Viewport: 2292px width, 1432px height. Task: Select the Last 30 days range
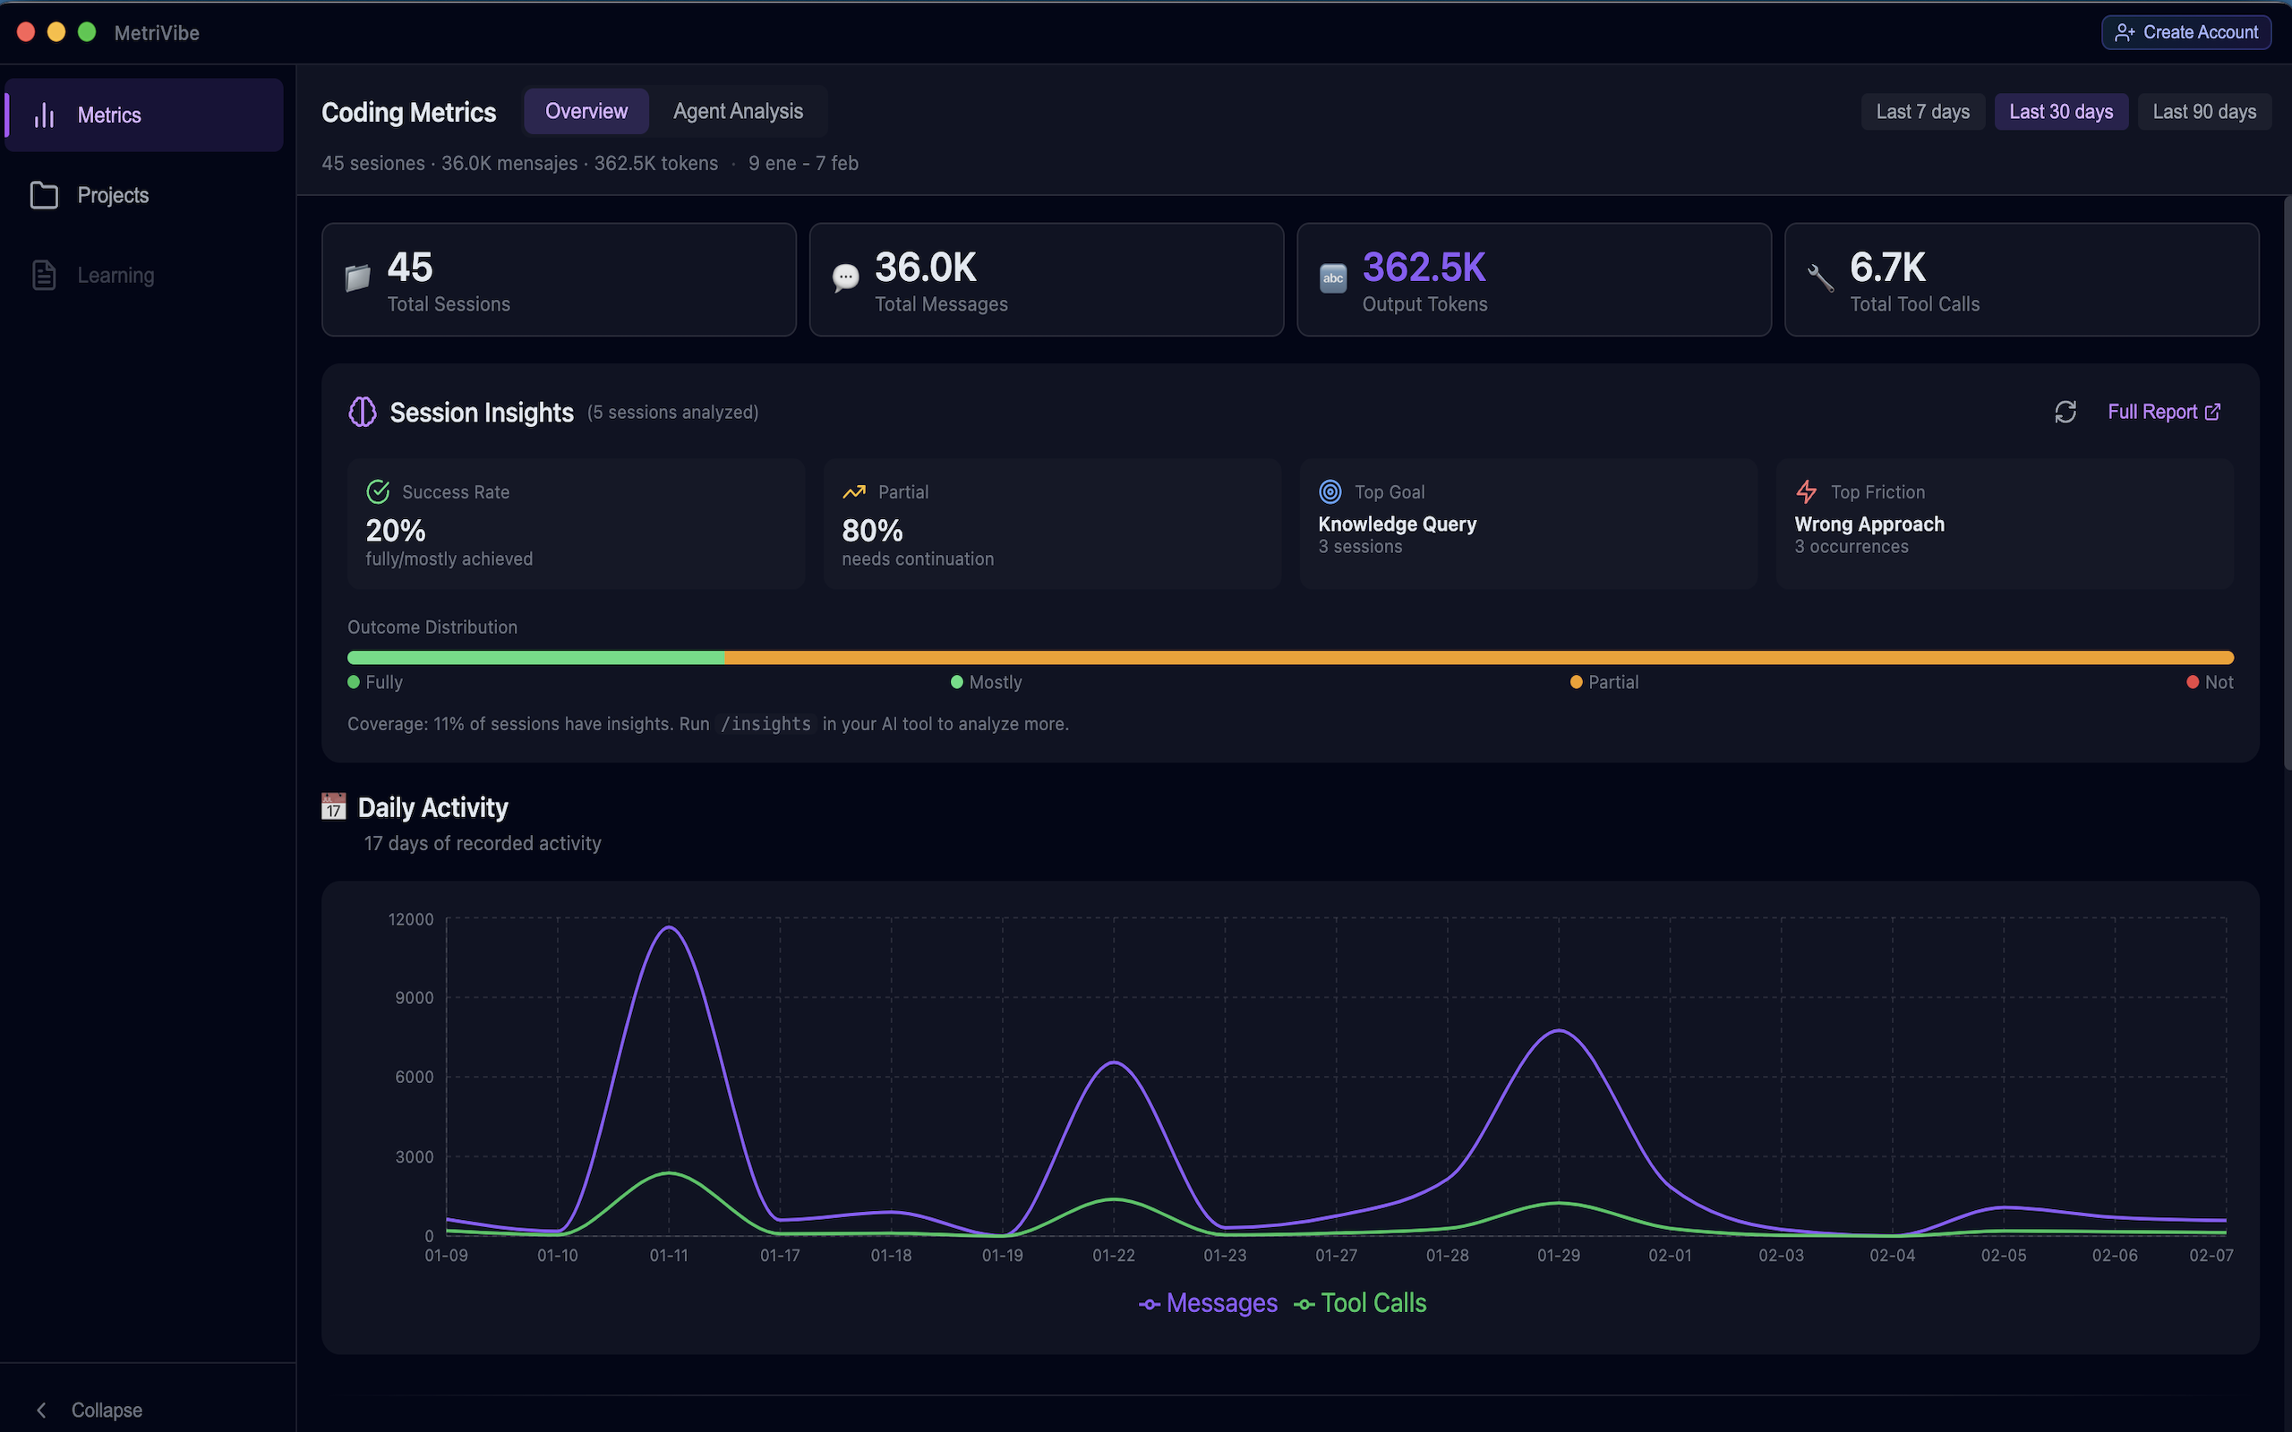coord(2062,111)
